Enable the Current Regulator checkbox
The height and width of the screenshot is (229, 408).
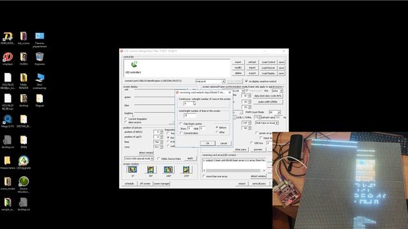pyautogui.click(x=126, y=119)
